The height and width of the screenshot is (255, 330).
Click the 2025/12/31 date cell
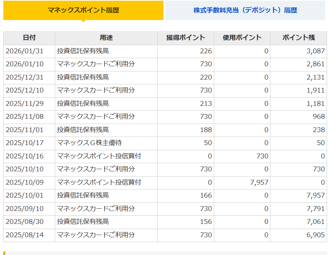[24, 77]
